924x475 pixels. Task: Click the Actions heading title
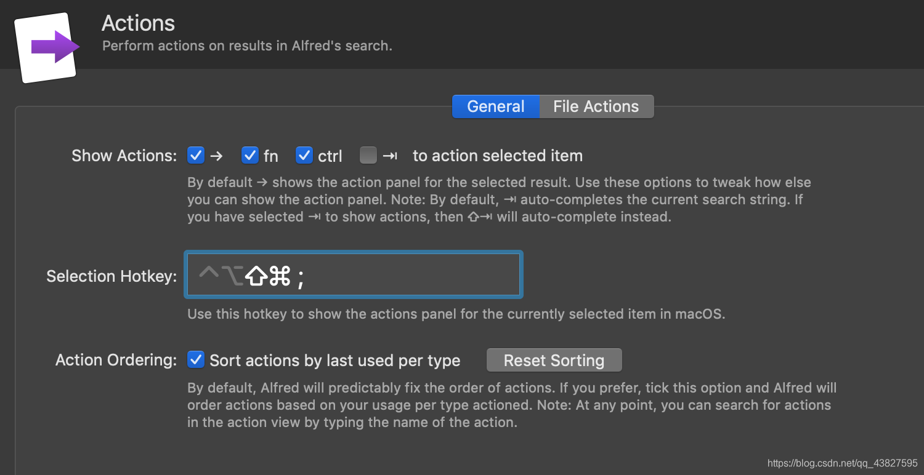point(139,23)
